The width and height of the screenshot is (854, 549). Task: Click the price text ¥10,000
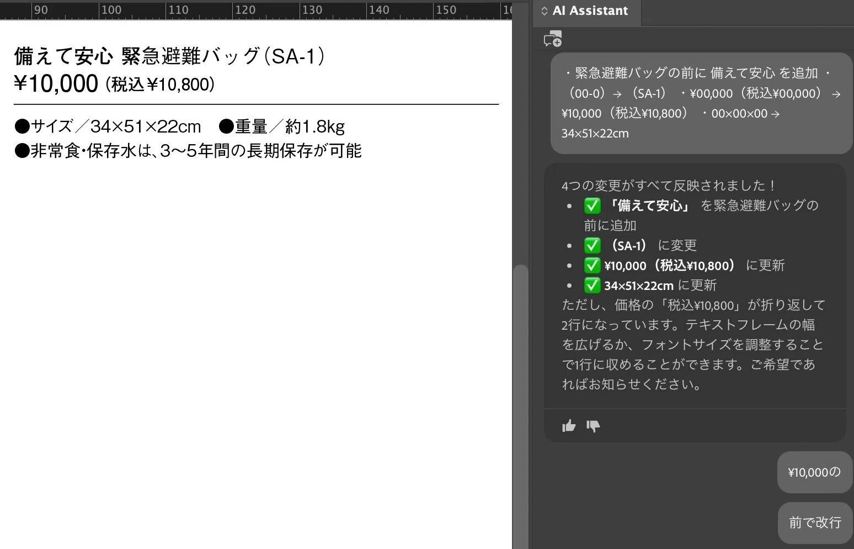click(x=56, y=84)
